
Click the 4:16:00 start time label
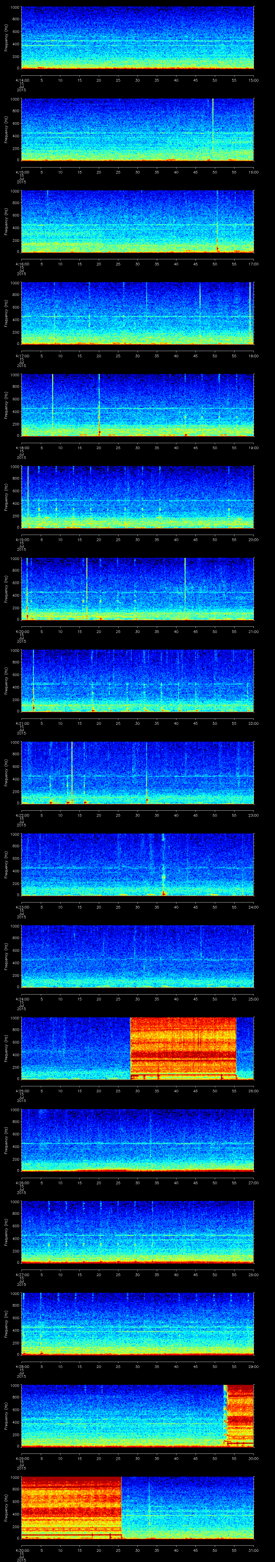(22, 264)
